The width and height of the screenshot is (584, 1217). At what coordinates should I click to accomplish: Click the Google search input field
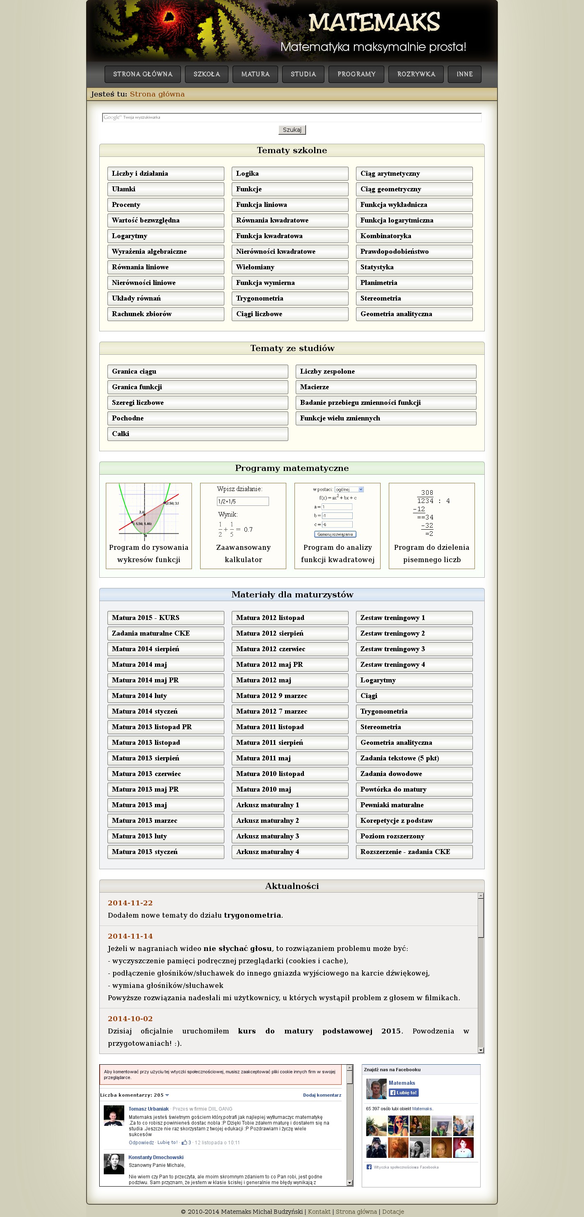292,117
